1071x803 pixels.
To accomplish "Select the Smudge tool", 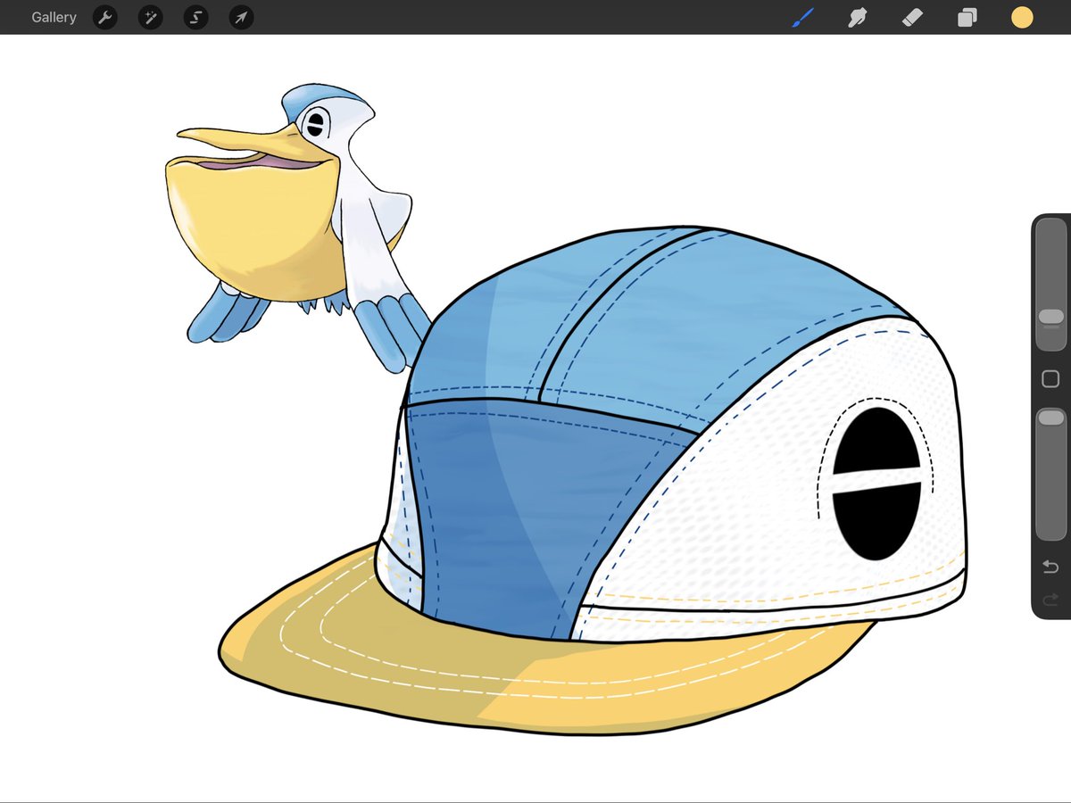I will pyautogui.click(x=858, y=17).
